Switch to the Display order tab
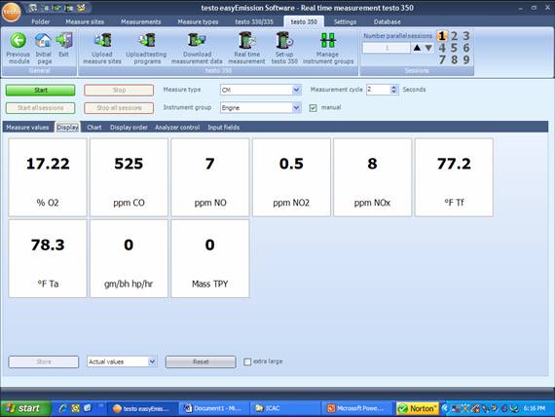Image resolution: width=555 pixels, height=417 pixels. 129,128
